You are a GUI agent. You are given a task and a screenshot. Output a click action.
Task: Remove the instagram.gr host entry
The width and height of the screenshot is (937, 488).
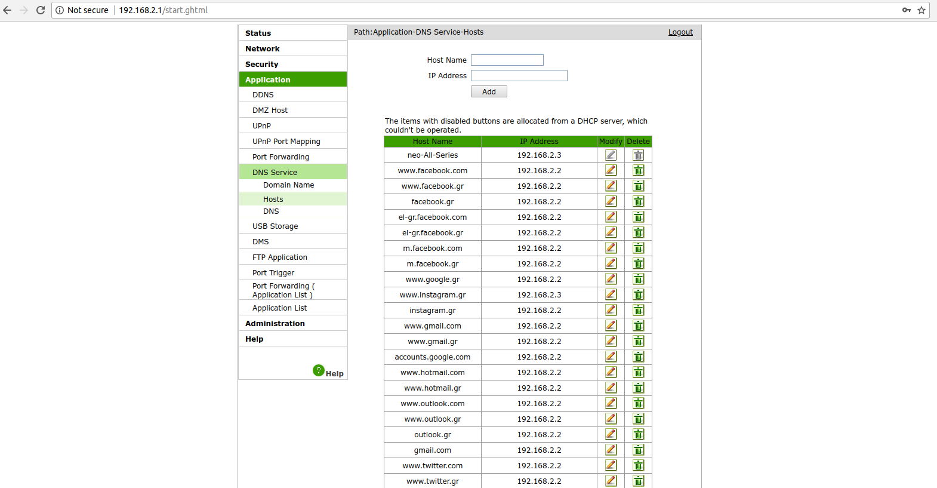tap(638, 310)
